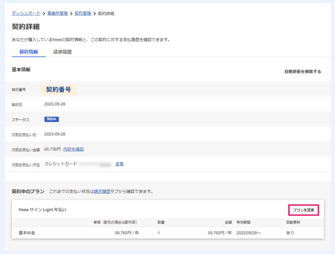
Task: Select the 契約番号 highlighted value
Action: 59,90
